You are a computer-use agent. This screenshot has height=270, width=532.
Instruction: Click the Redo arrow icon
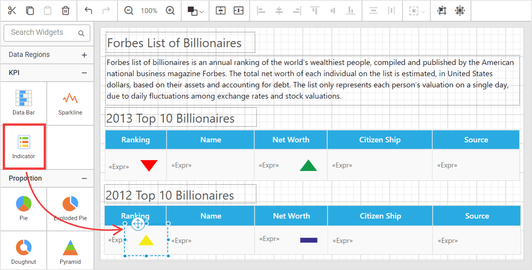[x=106, y=10]
